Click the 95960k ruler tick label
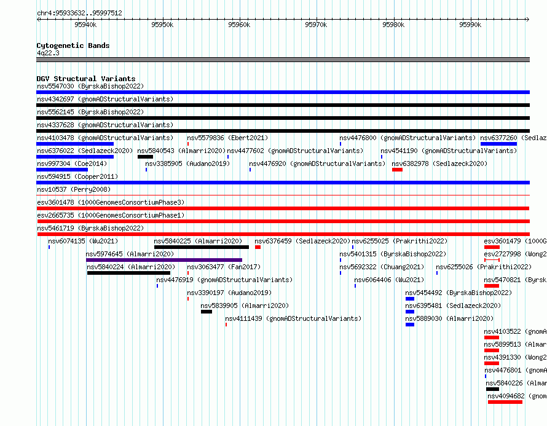Screen dimensions: 547x426 pos(239,25)
